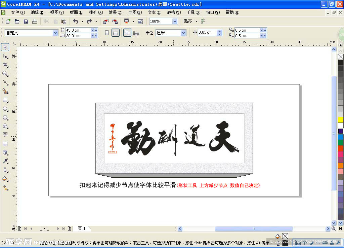Open the 工具(O) menu

point(193,12)
